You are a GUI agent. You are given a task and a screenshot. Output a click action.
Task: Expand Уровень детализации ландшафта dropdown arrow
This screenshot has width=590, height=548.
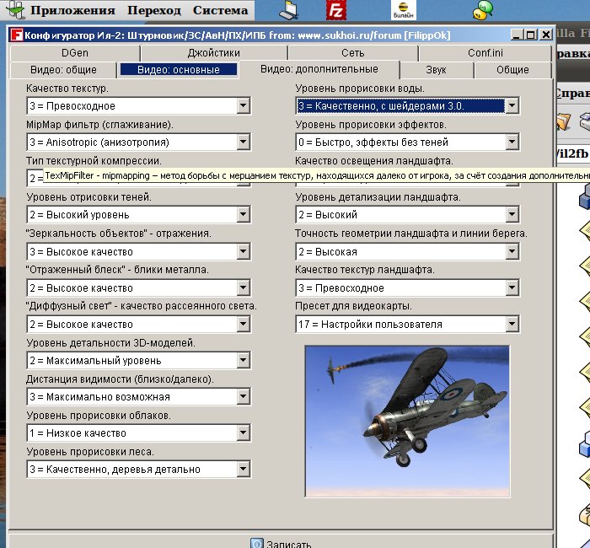[x=512, y=214]
